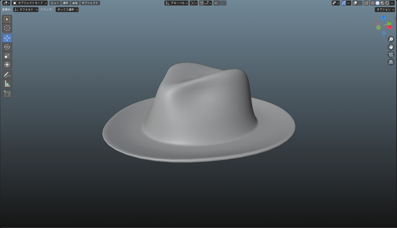Open the グローバル orientation dropdown
This screenshot has height=228, width=397.
[x=177, y=3]
